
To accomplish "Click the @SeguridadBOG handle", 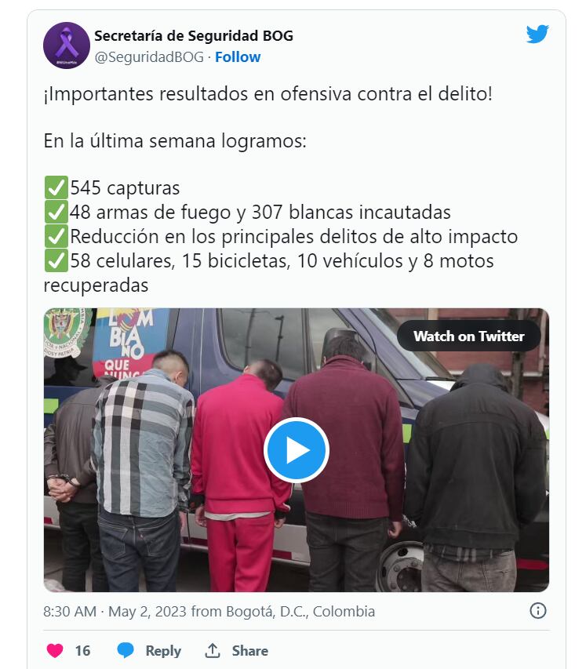I will tap(149, 56).
